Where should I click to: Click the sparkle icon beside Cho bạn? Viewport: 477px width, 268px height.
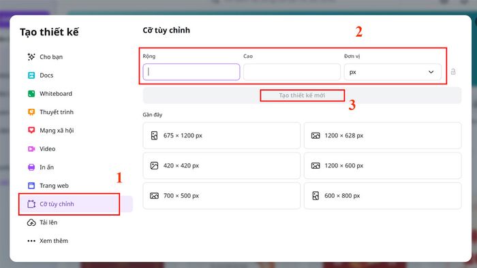(31, 56)
